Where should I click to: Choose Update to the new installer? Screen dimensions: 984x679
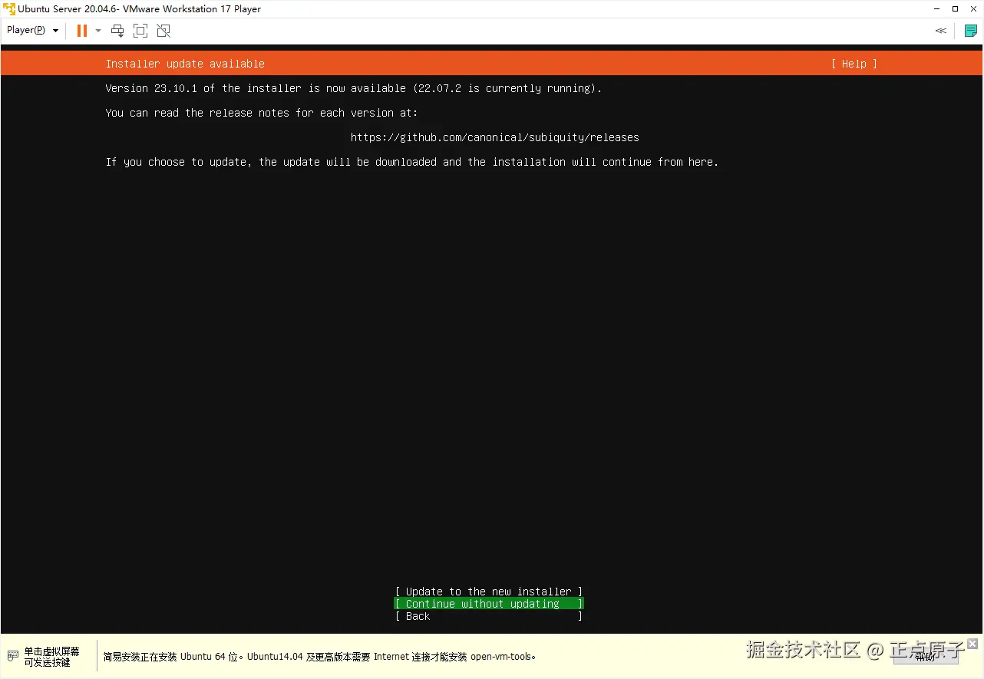(489, 592)
